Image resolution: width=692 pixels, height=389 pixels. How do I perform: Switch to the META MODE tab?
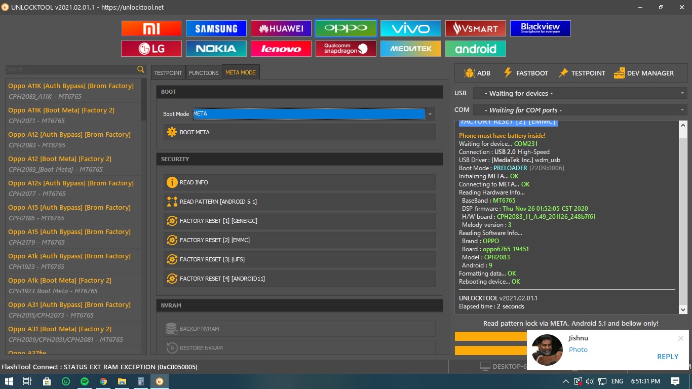[241, 72]
